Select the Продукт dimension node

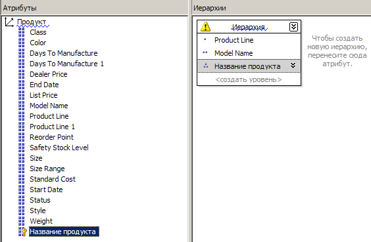[x=32, y=22]
